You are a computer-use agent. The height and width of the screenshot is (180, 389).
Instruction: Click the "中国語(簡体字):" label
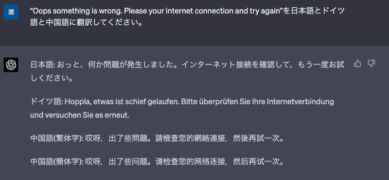(57, 162)
